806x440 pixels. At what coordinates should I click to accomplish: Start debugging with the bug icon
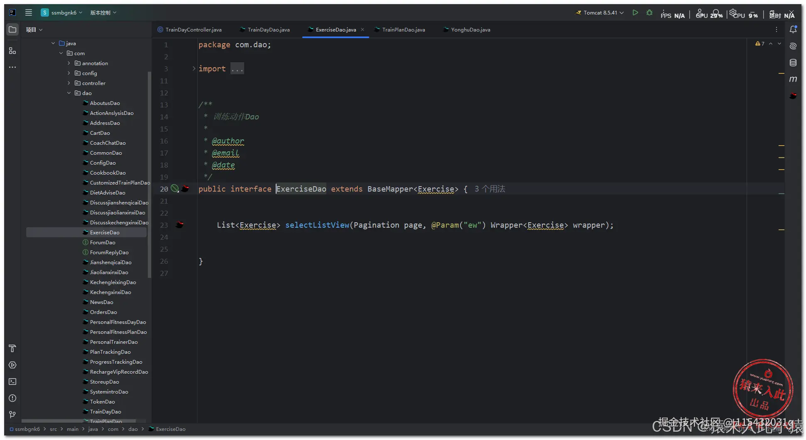(x=649, y=13)
